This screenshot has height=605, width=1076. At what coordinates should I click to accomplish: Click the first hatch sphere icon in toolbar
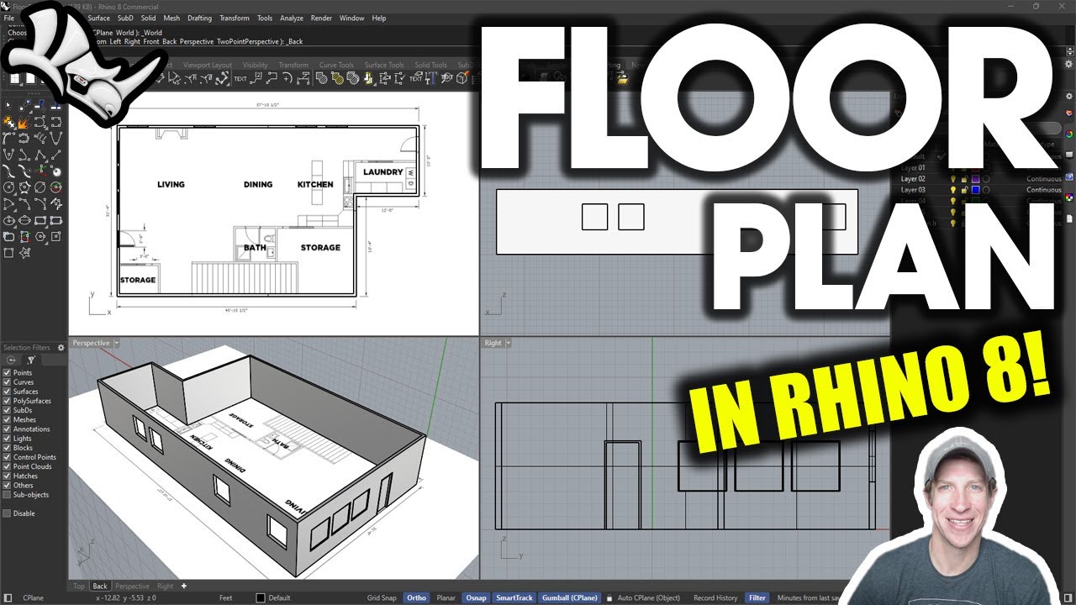321,78
